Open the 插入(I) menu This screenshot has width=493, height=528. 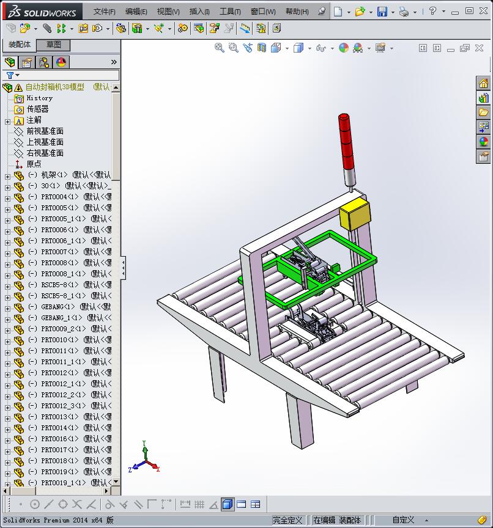(199, 12)
